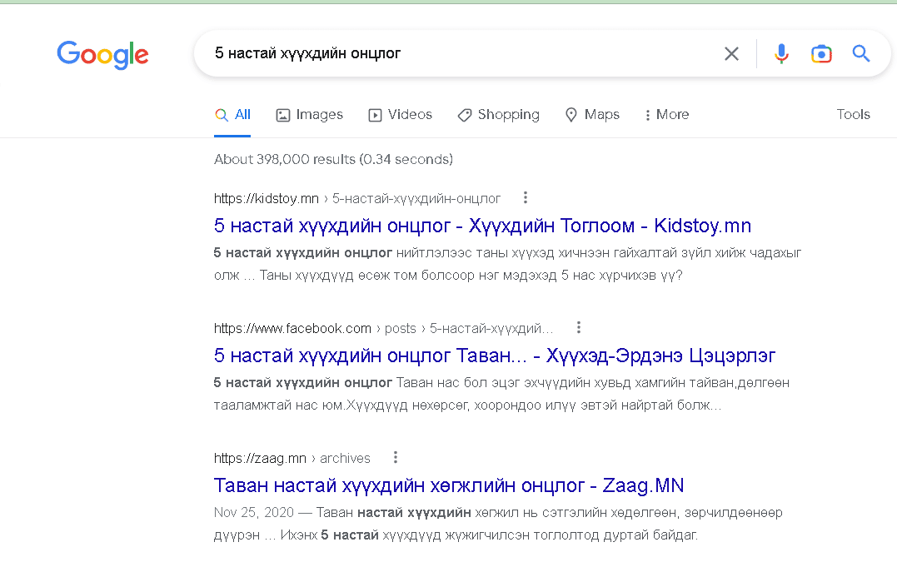The width and height of the screenshot is (897, 567).
Task: Open options dots beside facebook.com URL
Action: (x=578, y=328)
